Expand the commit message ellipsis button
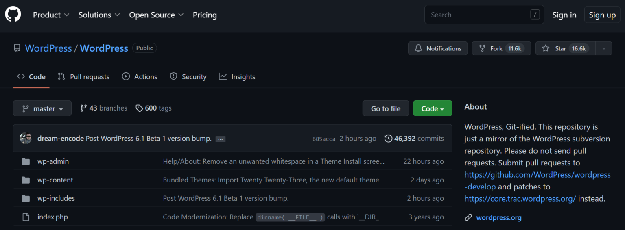Screen dimensions: 625x230 221,139
